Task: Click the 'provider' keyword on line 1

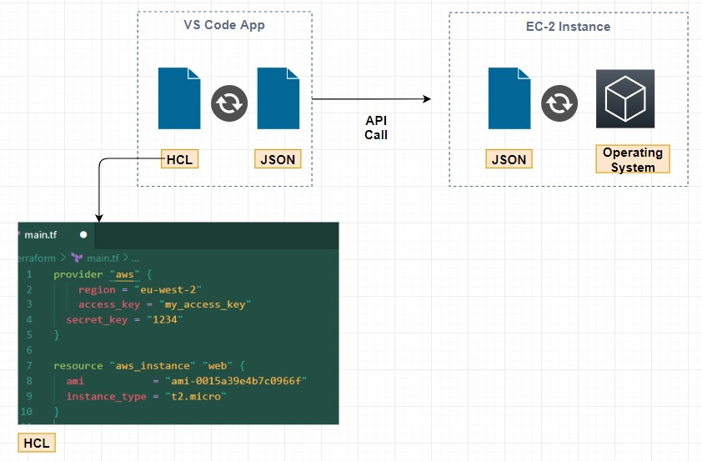Action: tap(78, 274)
